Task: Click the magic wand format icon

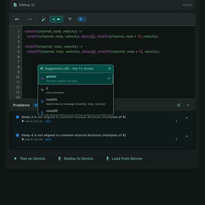Action: [x=44, y=19]
